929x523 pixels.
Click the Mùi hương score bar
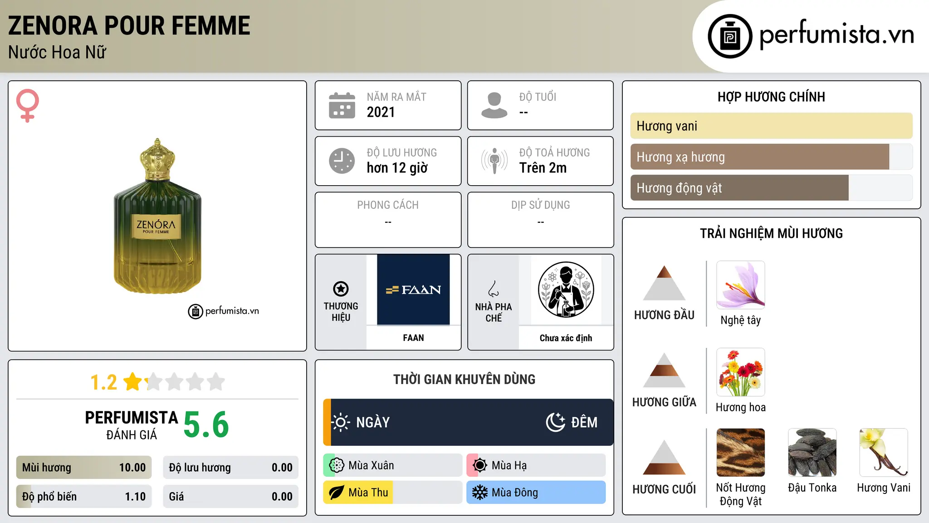pyautogui.click(x=84, y=468)
